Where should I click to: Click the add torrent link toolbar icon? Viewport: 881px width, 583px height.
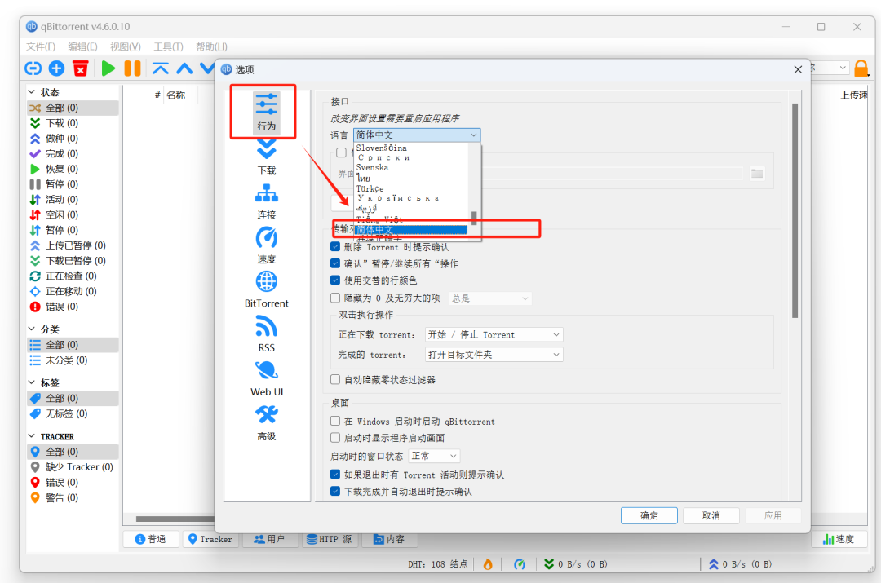[x=33, y=68]
